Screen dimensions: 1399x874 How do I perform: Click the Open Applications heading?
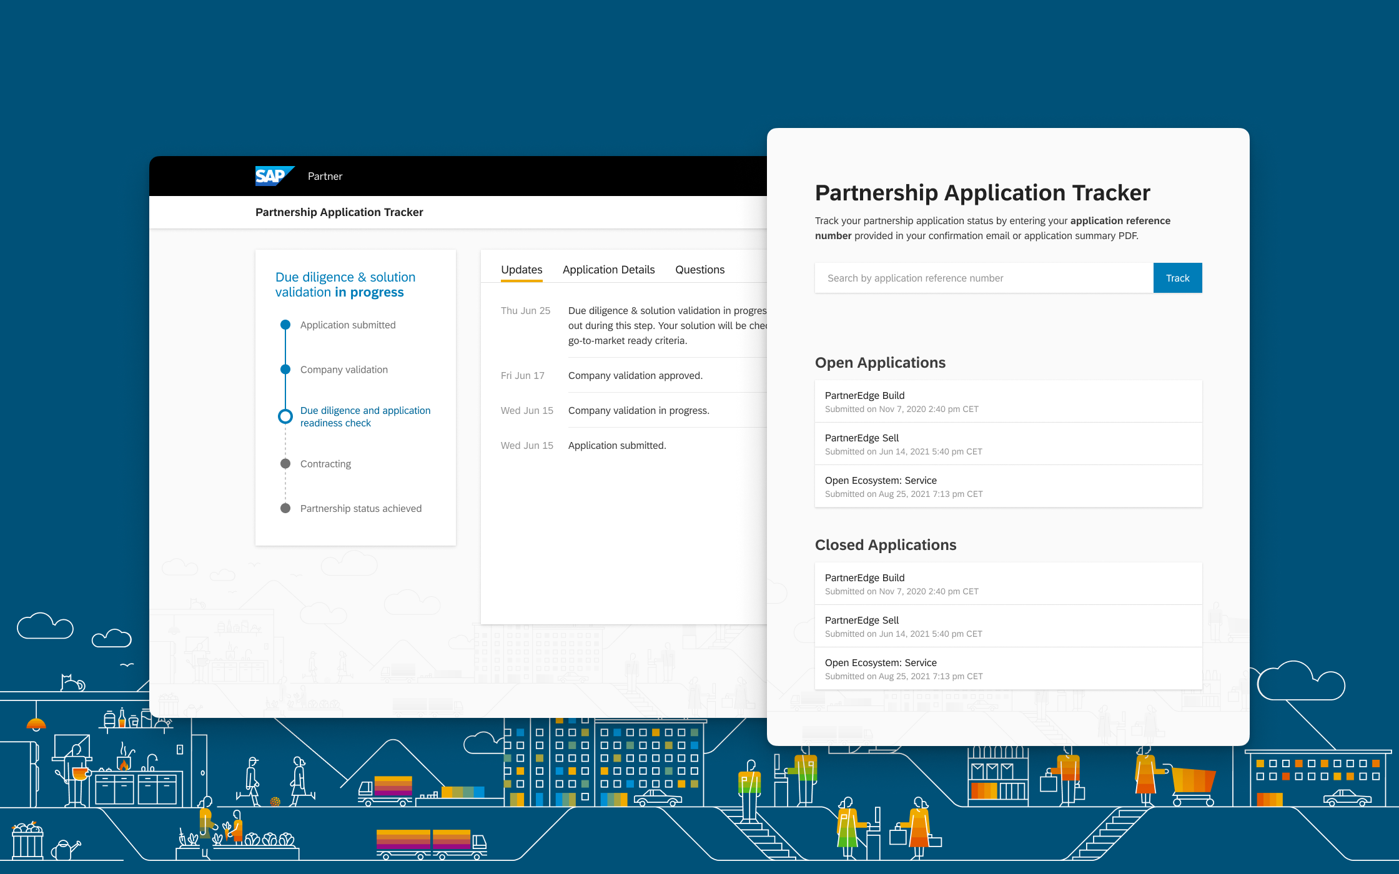click(880, 363)
